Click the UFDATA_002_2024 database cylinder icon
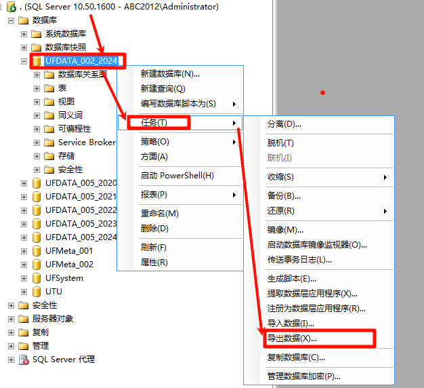This screenshot has width=424, height=388. pos(37,61)
